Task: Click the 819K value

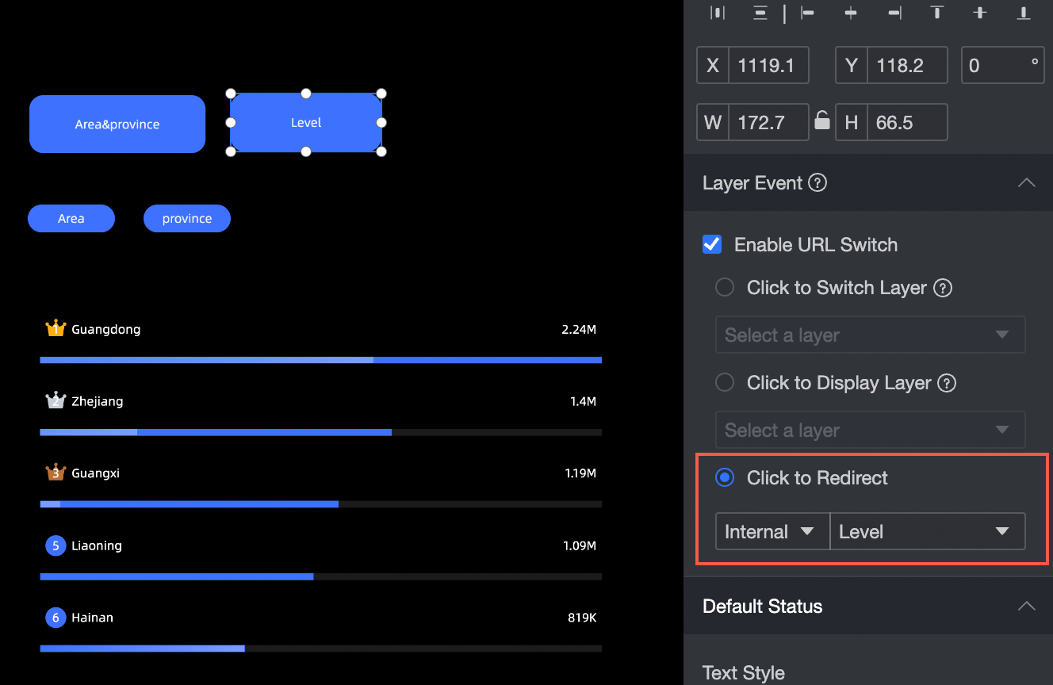Action: [582, 618]
